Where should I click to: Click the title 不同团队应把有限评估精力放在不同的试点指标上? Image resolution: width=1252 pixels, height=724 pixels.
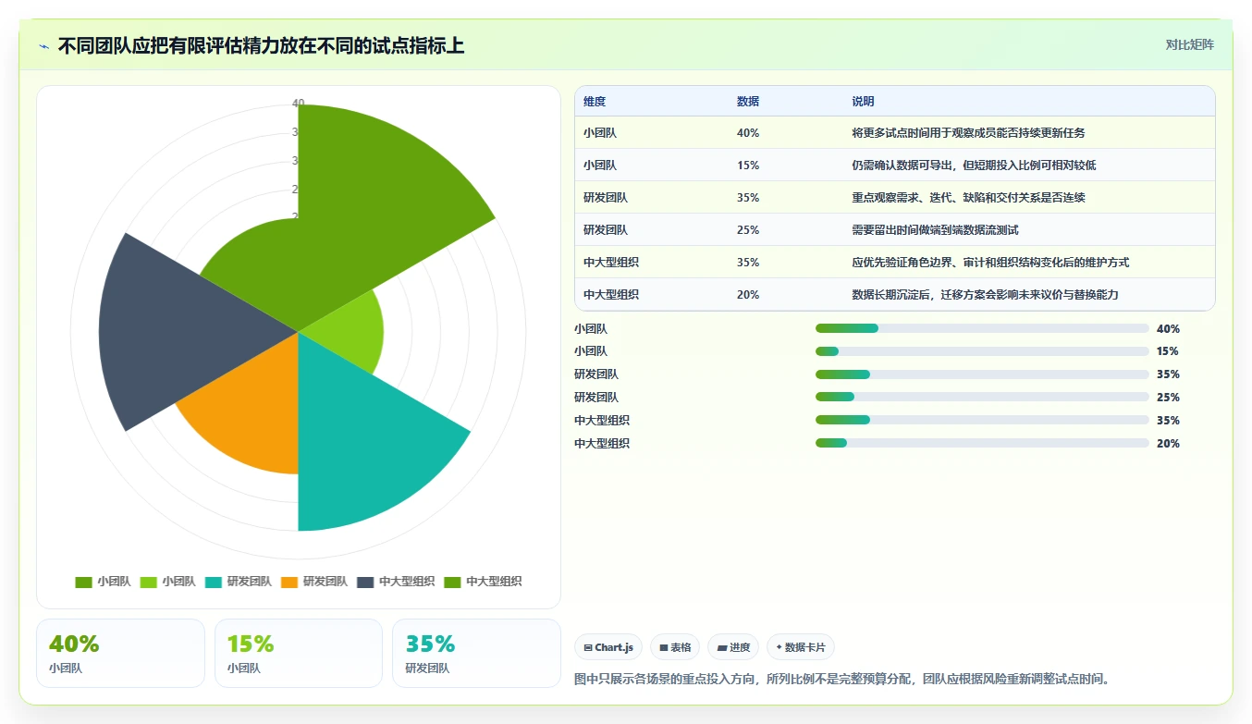262,46
